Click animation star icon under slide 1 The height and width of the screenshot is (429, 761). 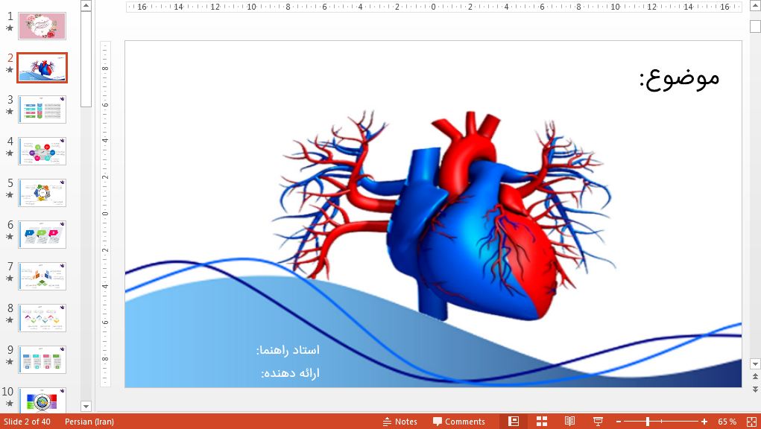(10, 28)
